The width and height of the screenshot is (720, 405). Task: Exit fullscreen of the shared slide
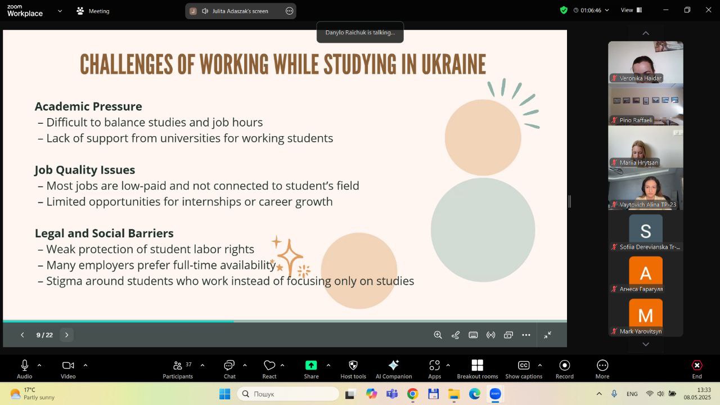pos(548,335)
